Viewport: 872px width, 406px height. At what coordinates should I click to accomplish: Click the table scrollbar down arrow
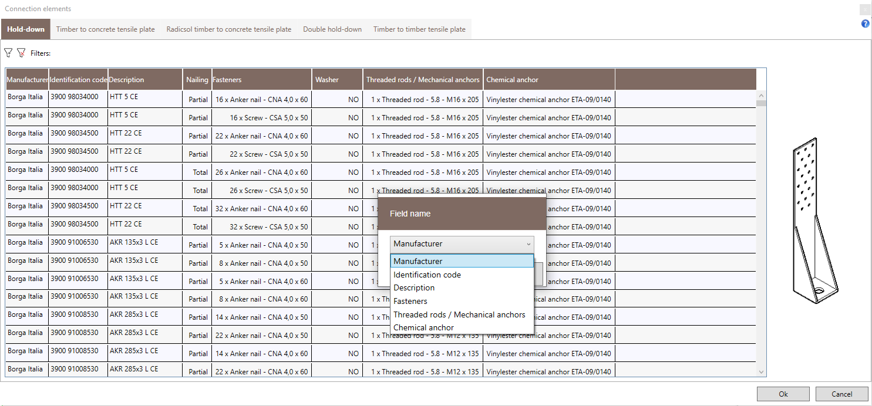coord(762,372)
